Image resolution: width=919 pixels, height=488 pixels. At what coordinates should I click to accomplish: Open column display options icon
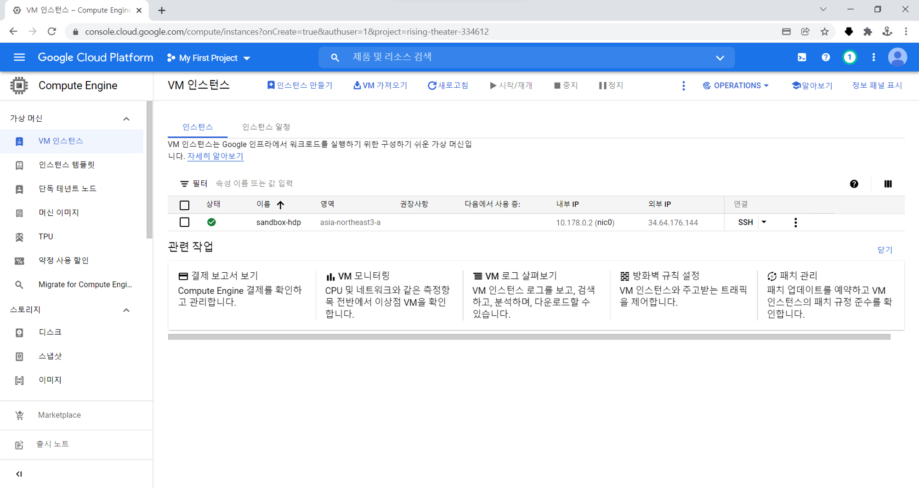(888, 184)
